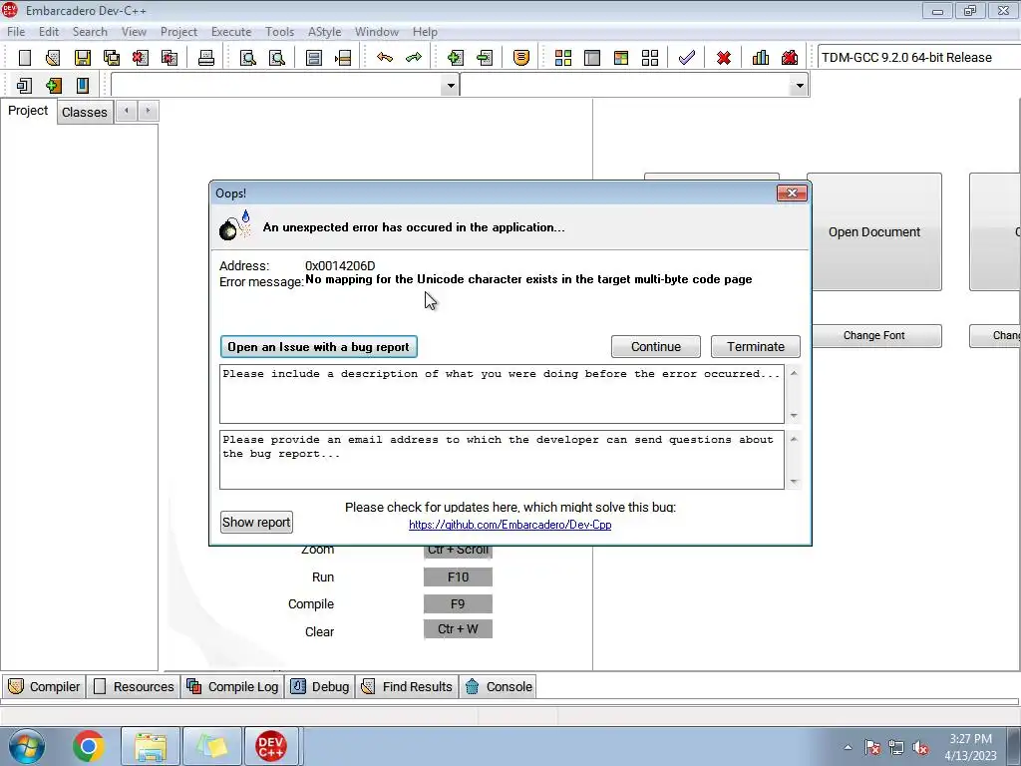1021x766 pixels.
Task: Click the Run toolbar icon
Action: coord(592,57)
